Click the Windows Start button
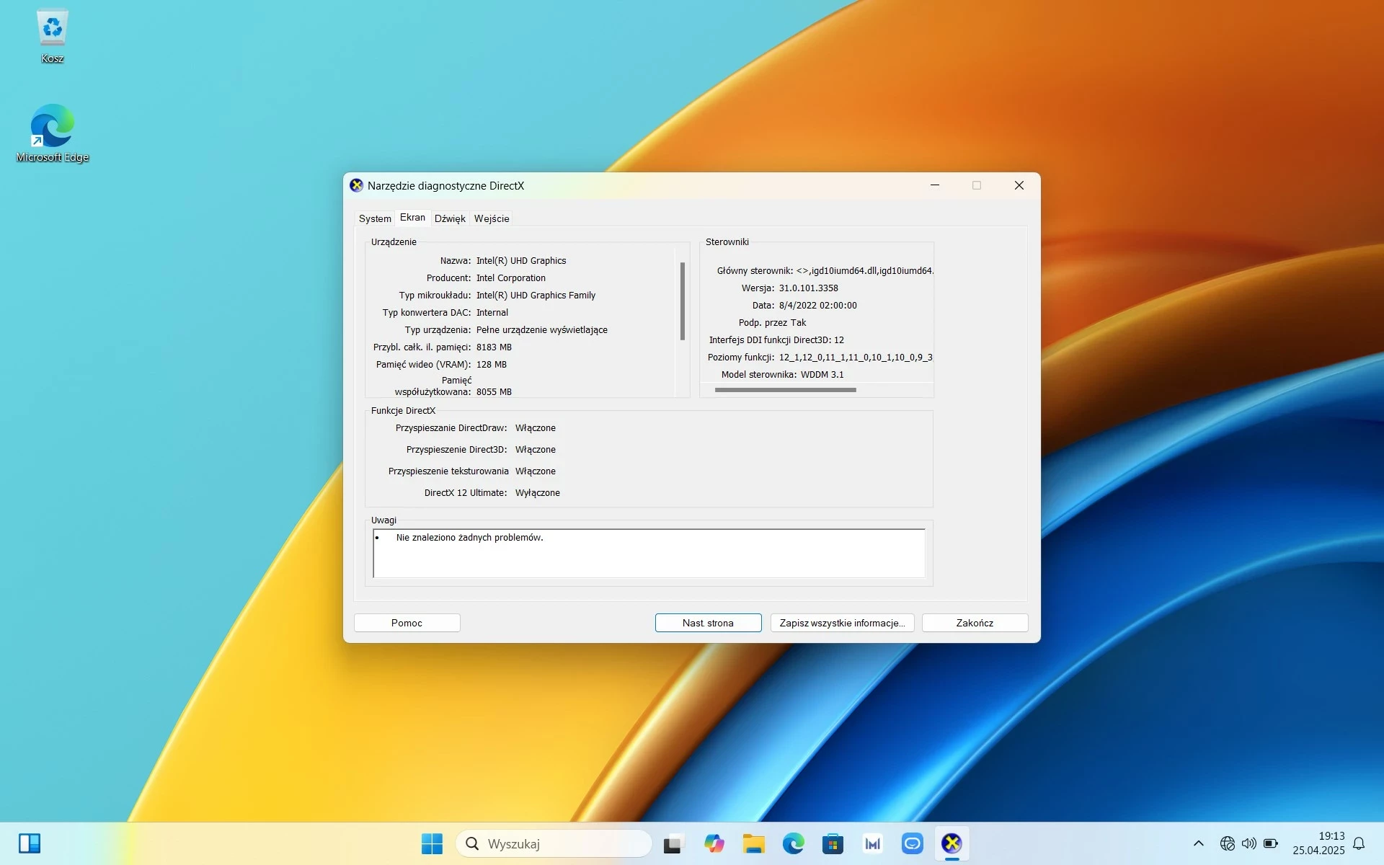 432,843
